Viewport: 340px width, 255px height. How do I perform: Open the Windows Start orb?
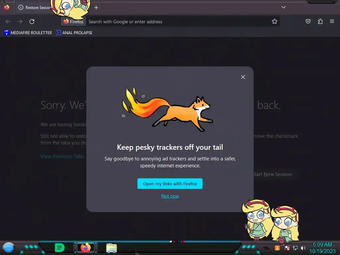[x=9, y=248]
